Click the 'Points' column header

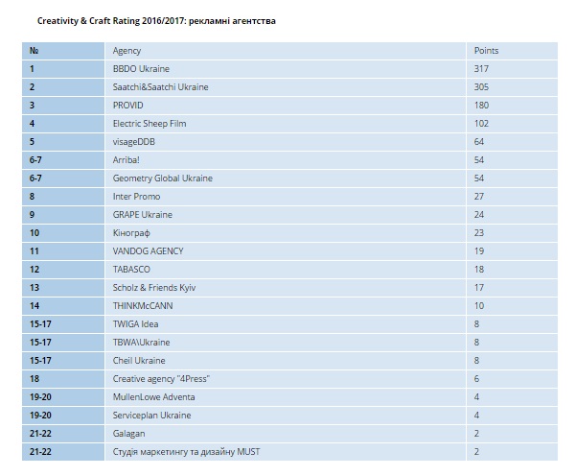(x=486, y=51)
